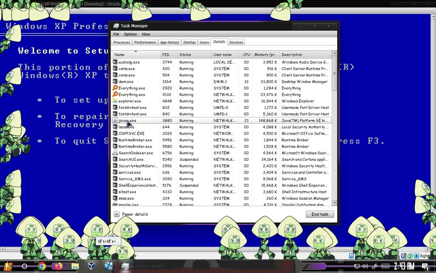Switch to the Services tab
Viewport: 436px width, 273px height.
[236, 42]
